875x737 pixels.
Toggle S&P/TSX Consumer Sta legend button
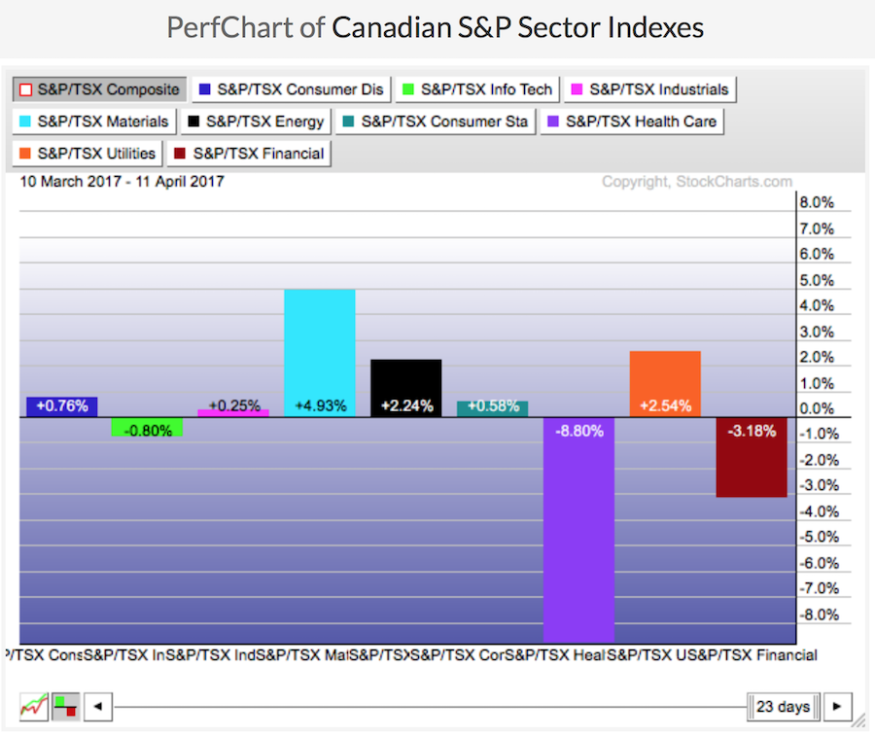coord(436,122)
